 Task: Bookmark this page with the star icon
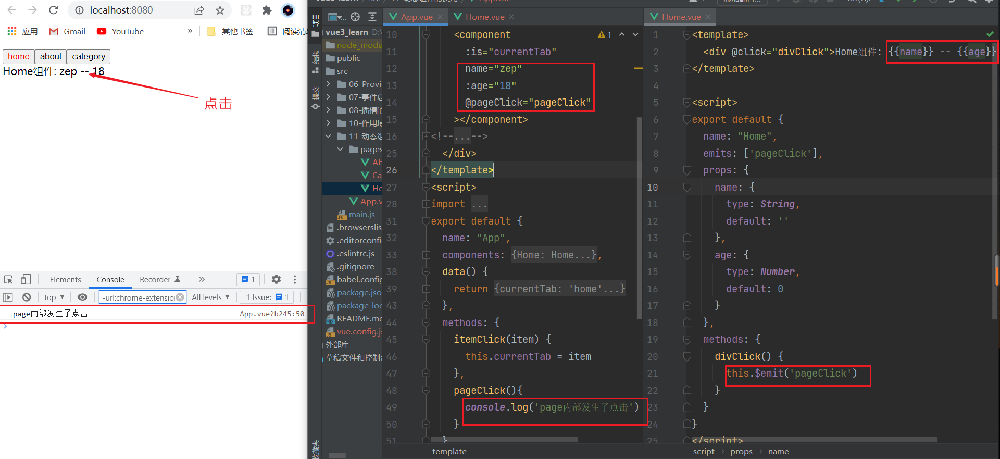pos(220,10)
